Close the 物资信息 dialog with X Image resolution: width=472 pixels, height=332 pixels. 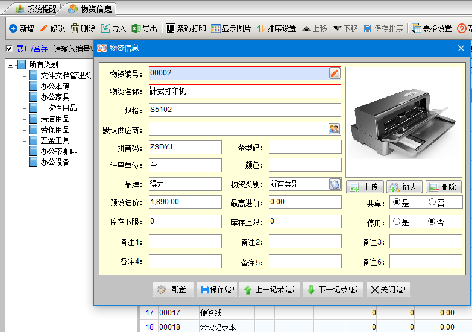coord(461,48)
